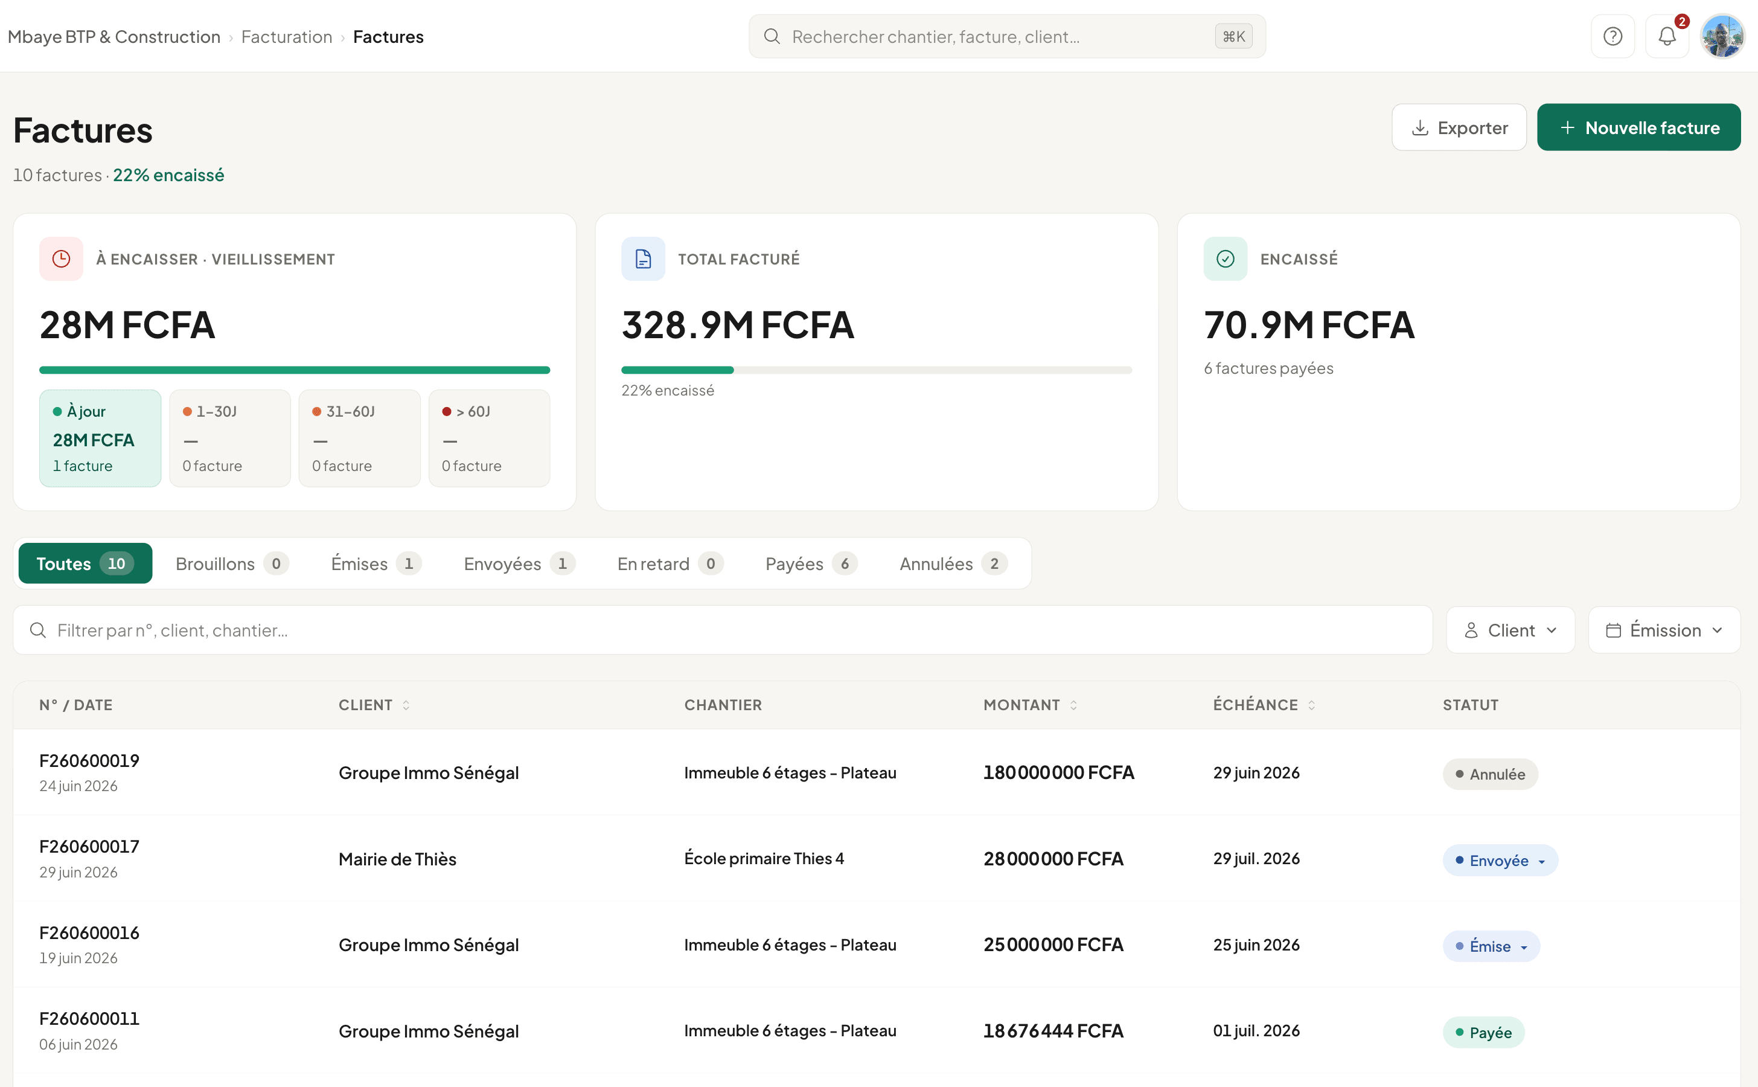Sort by the Montant column arrows

pyautogui.click(x=1074, y=705)
